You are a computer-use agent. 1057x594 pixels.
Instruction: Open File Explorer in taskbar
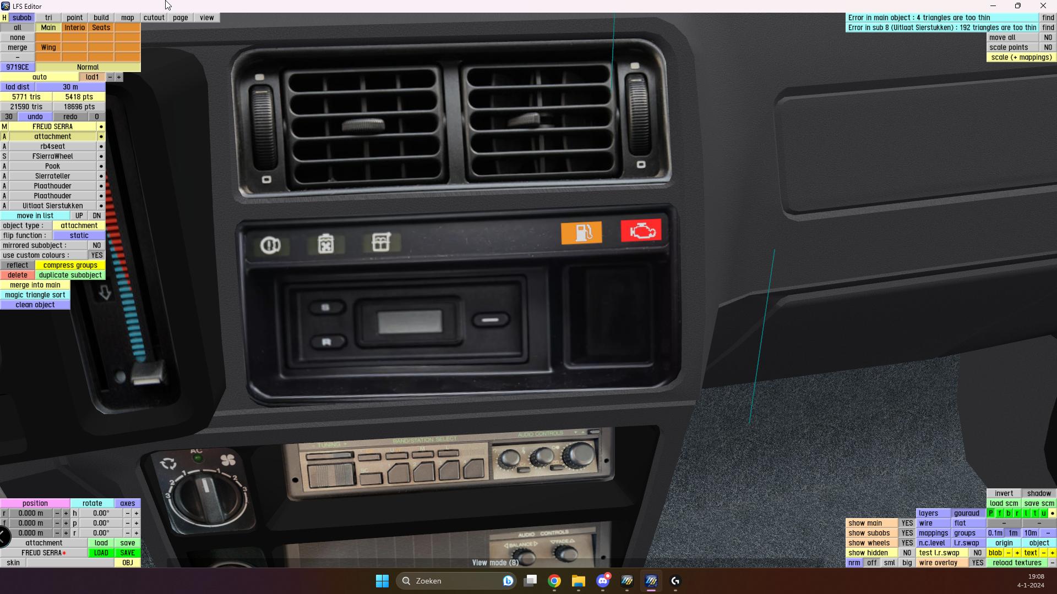[x=578, y=581]
